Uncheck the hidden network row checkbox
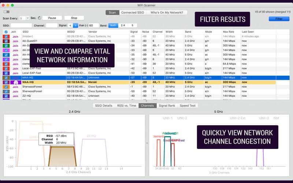 5,37
